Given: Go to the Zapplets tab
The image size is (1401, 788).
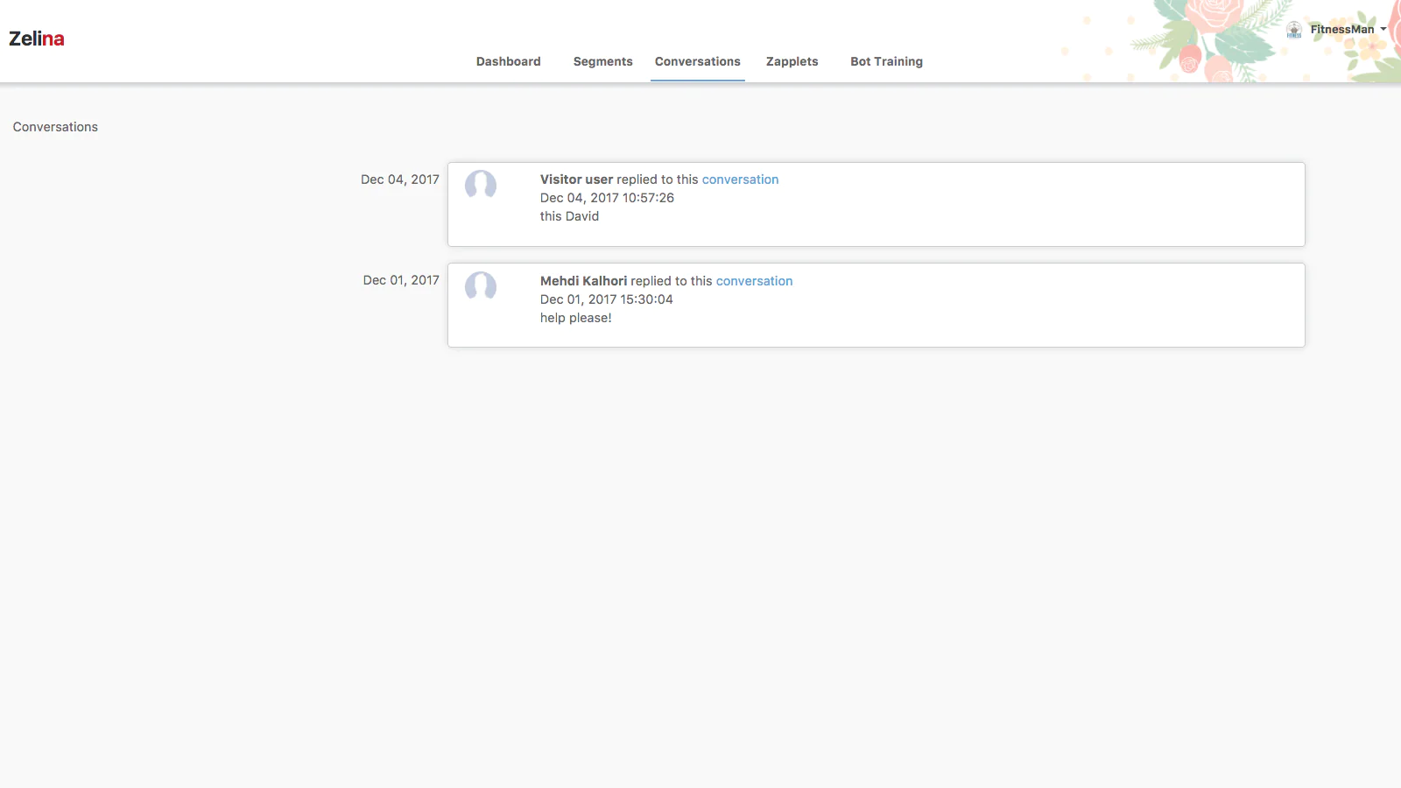Looking at the screenshot, I should coord(792,61).
